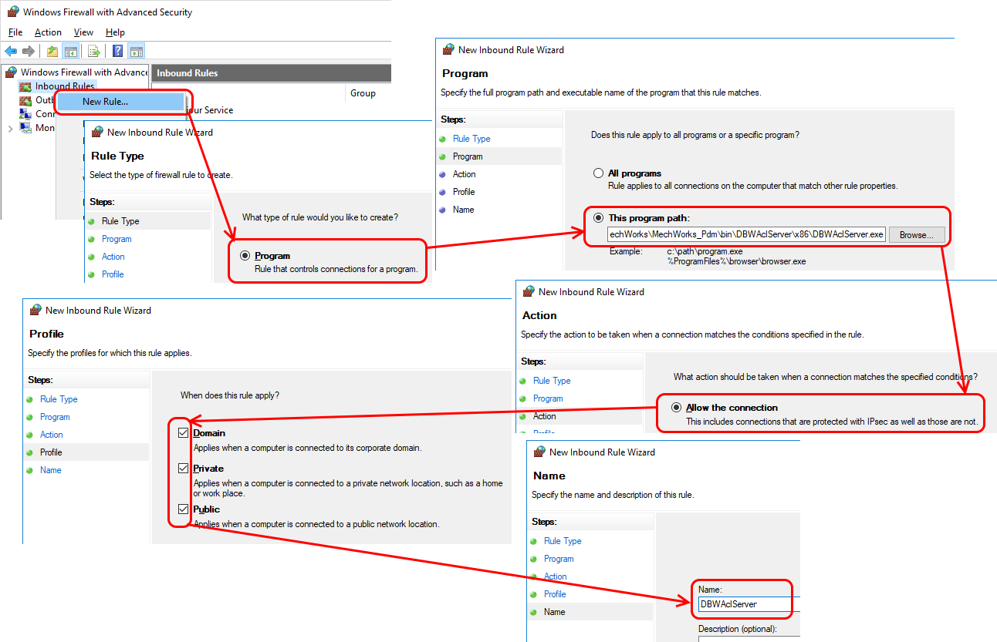Open the Program step in the Action wizard
997x642 pixels.
[548, 398]
